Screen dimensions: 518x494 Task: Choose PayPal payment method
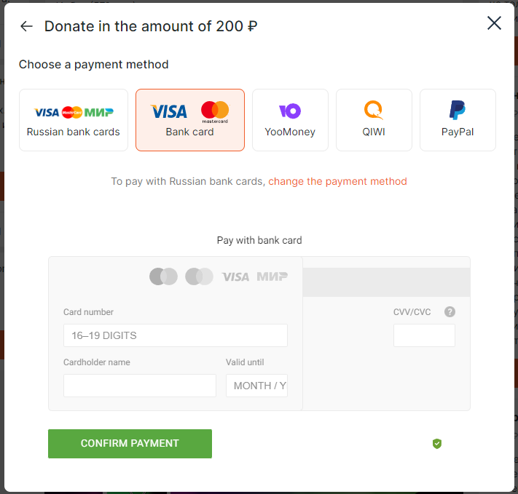click(x=458, y=120)
